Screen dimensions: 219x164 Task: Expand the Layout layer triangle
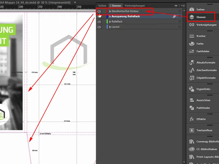(x=110, y=27)
